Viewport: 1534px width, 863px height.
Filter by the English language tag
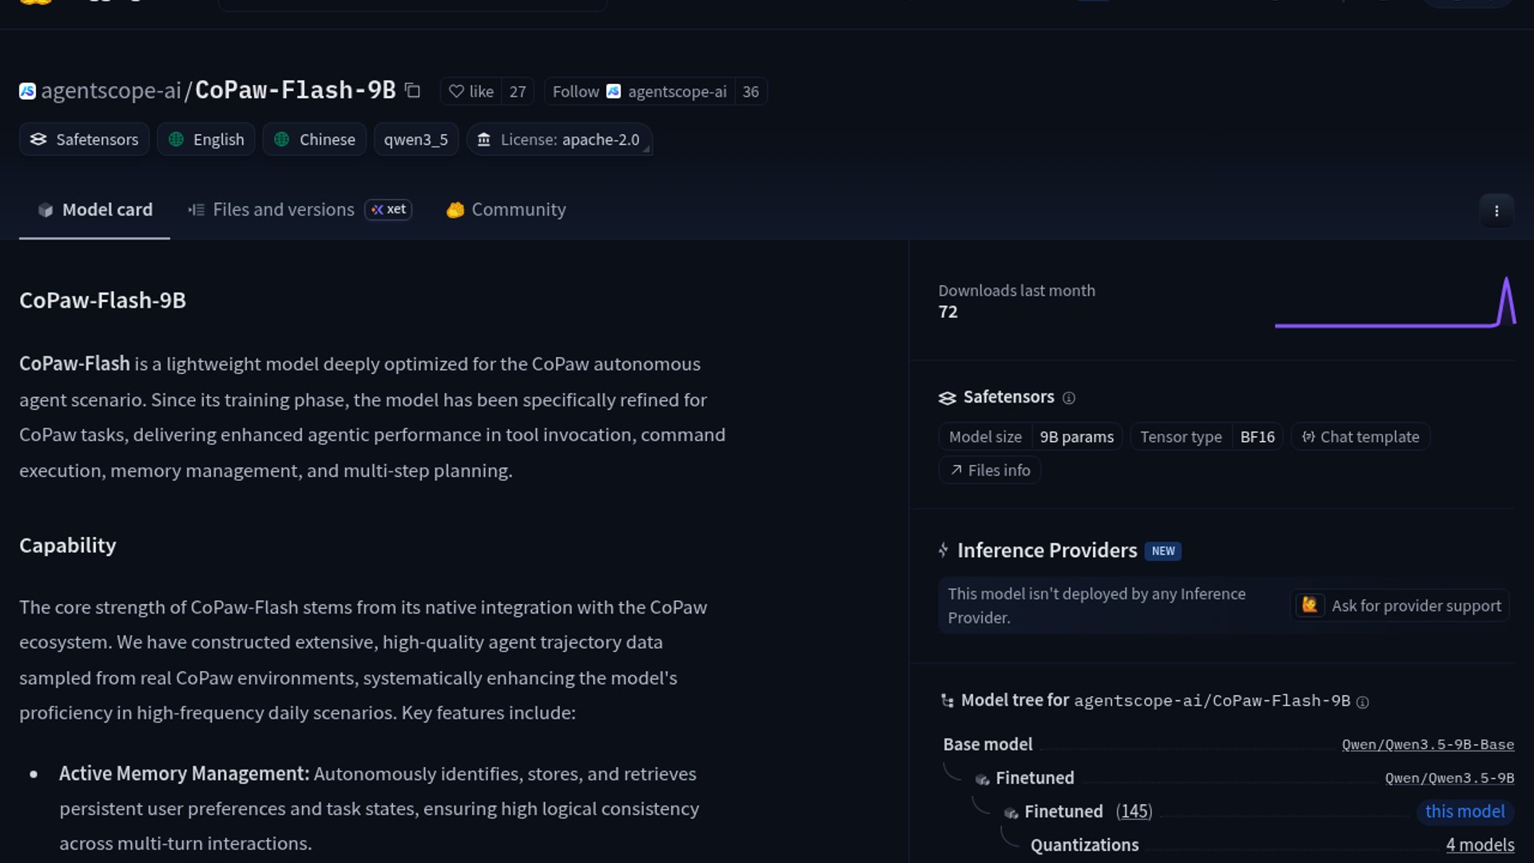pos(206,140)
